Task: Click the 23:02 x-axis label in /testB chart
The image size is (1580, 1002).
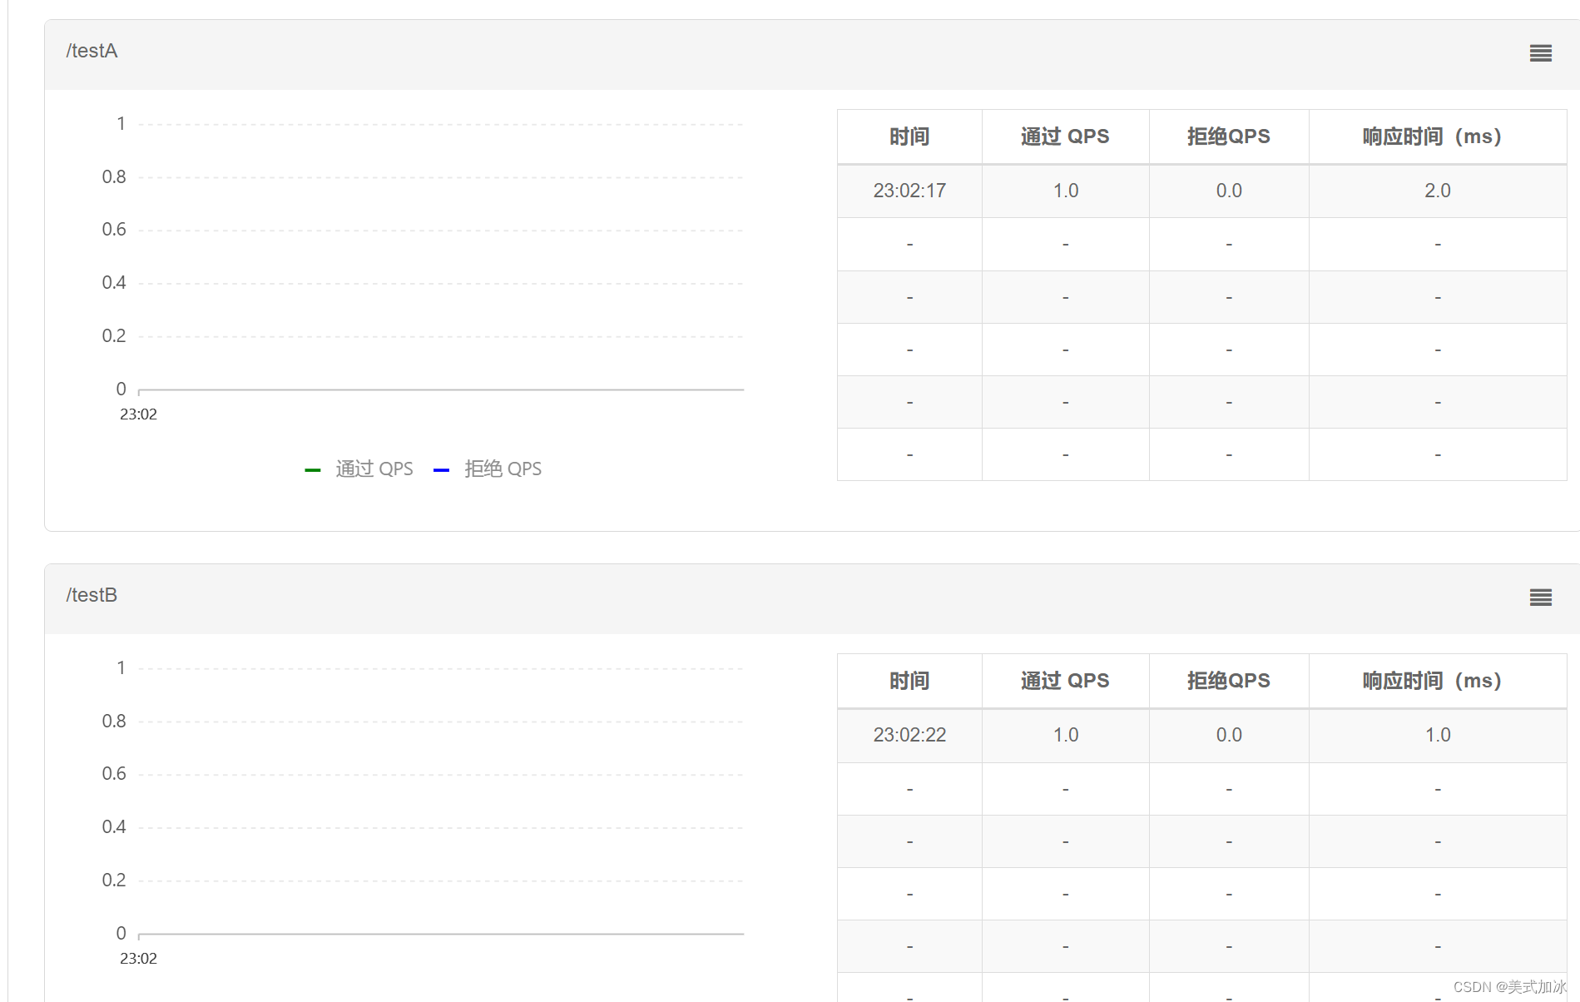Action: pos(138,959)
